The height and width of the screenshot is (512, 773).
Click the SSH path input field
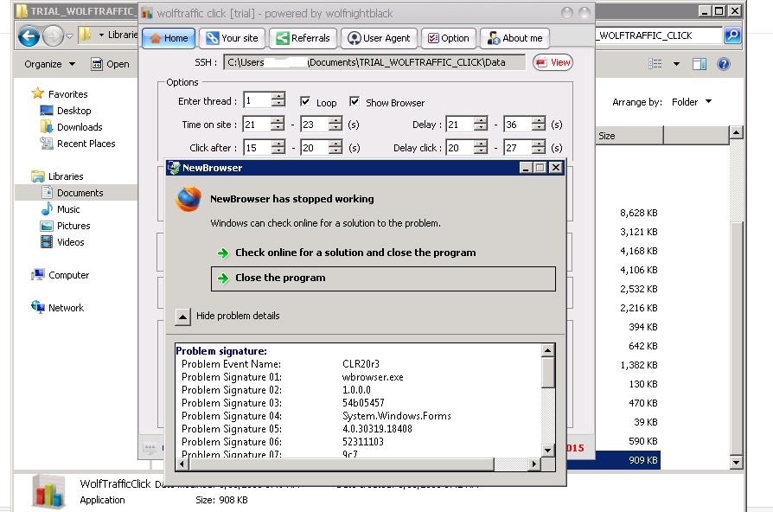(374, 62)
